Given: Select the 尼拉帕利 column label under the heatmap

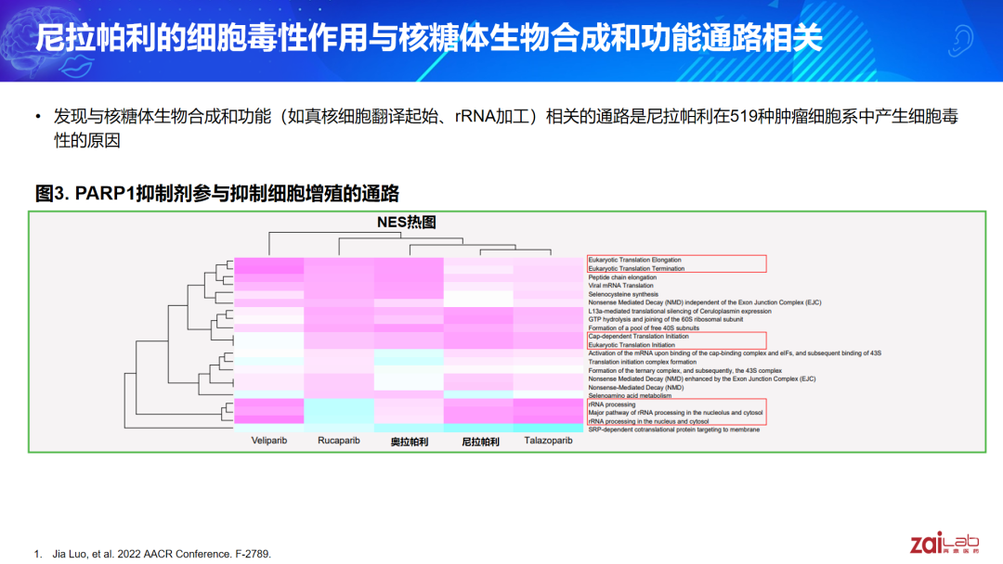Looking at the screenshot, I should 480,442.
